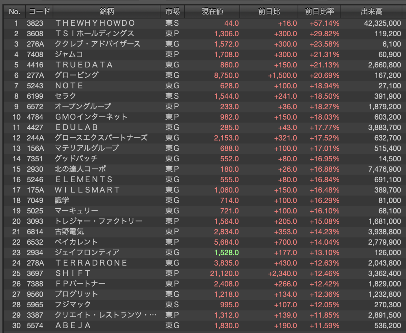This screenshot has height=333, width=406.
Task: Click code 276A in the list
Action: pyautogui.click(x=35, y=44)
